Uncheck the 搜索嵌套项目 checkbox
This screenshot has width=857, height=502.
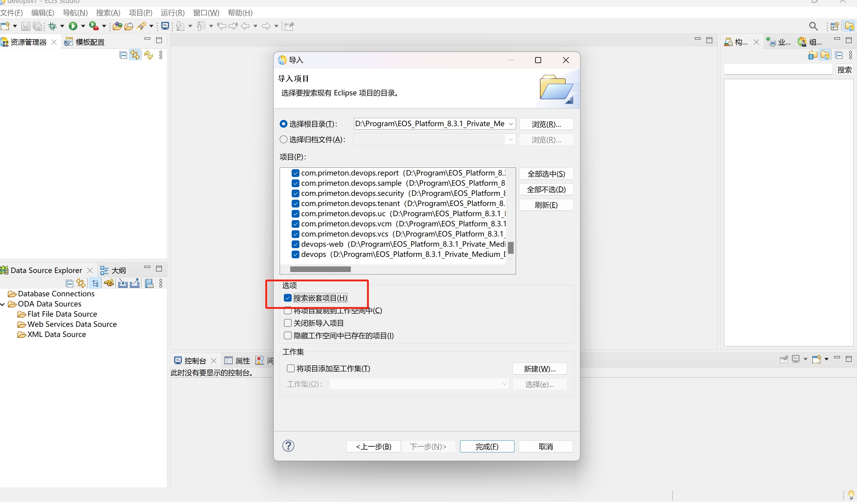pos(288,298)
